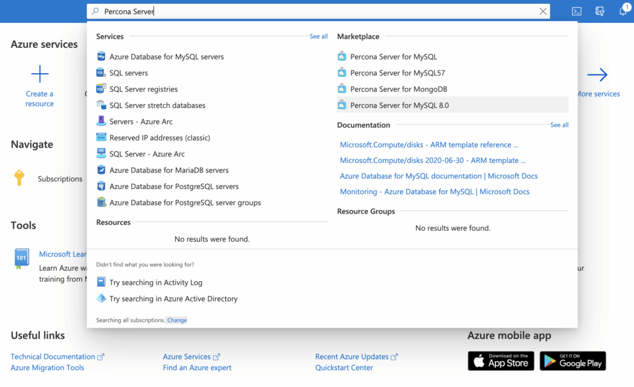Click the Create a resource plus icon
Image resolution: width=634 pixels, height=387 pixels.
tap(39, 74)
